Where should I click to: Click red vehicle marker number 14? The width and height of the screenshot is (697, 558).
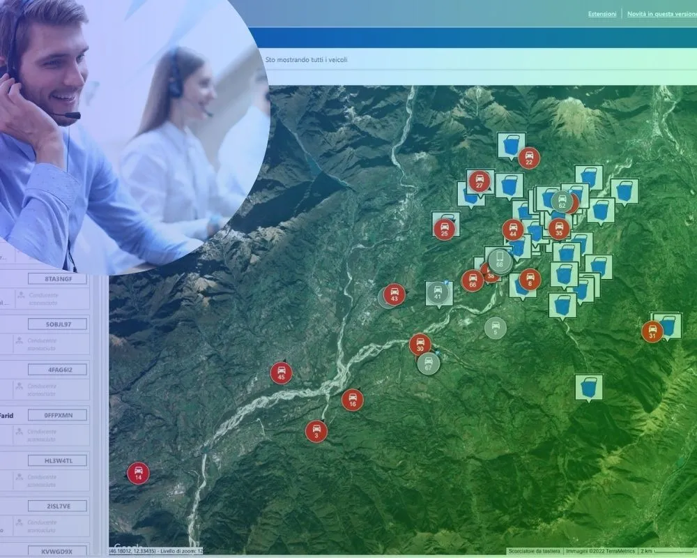click(x=138, y=473)
